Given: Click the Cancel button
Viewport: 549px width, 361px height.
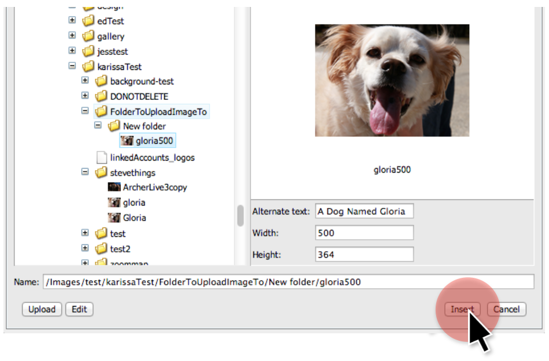Looking at the screenshot, I should [x=506, y=310].
